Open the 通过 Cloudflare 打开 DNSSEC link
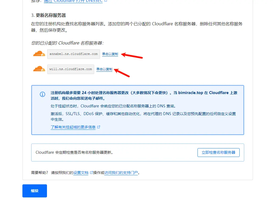 73,1
